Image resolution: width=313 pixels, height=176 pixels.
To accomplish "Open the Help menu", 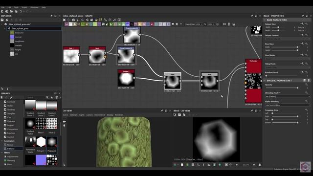I will 44,7.
